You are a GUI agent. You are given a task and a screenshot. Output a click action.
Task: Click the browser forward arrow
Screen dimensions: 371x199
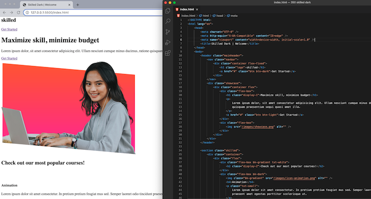coord(11,12)
